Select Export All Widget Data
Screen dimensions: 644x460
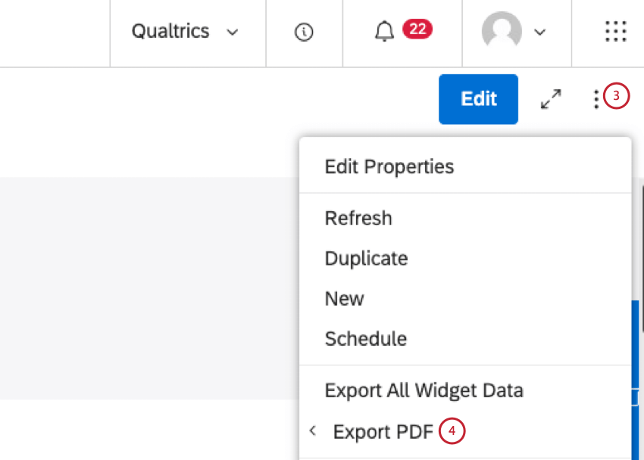click(x=424, y=390)
